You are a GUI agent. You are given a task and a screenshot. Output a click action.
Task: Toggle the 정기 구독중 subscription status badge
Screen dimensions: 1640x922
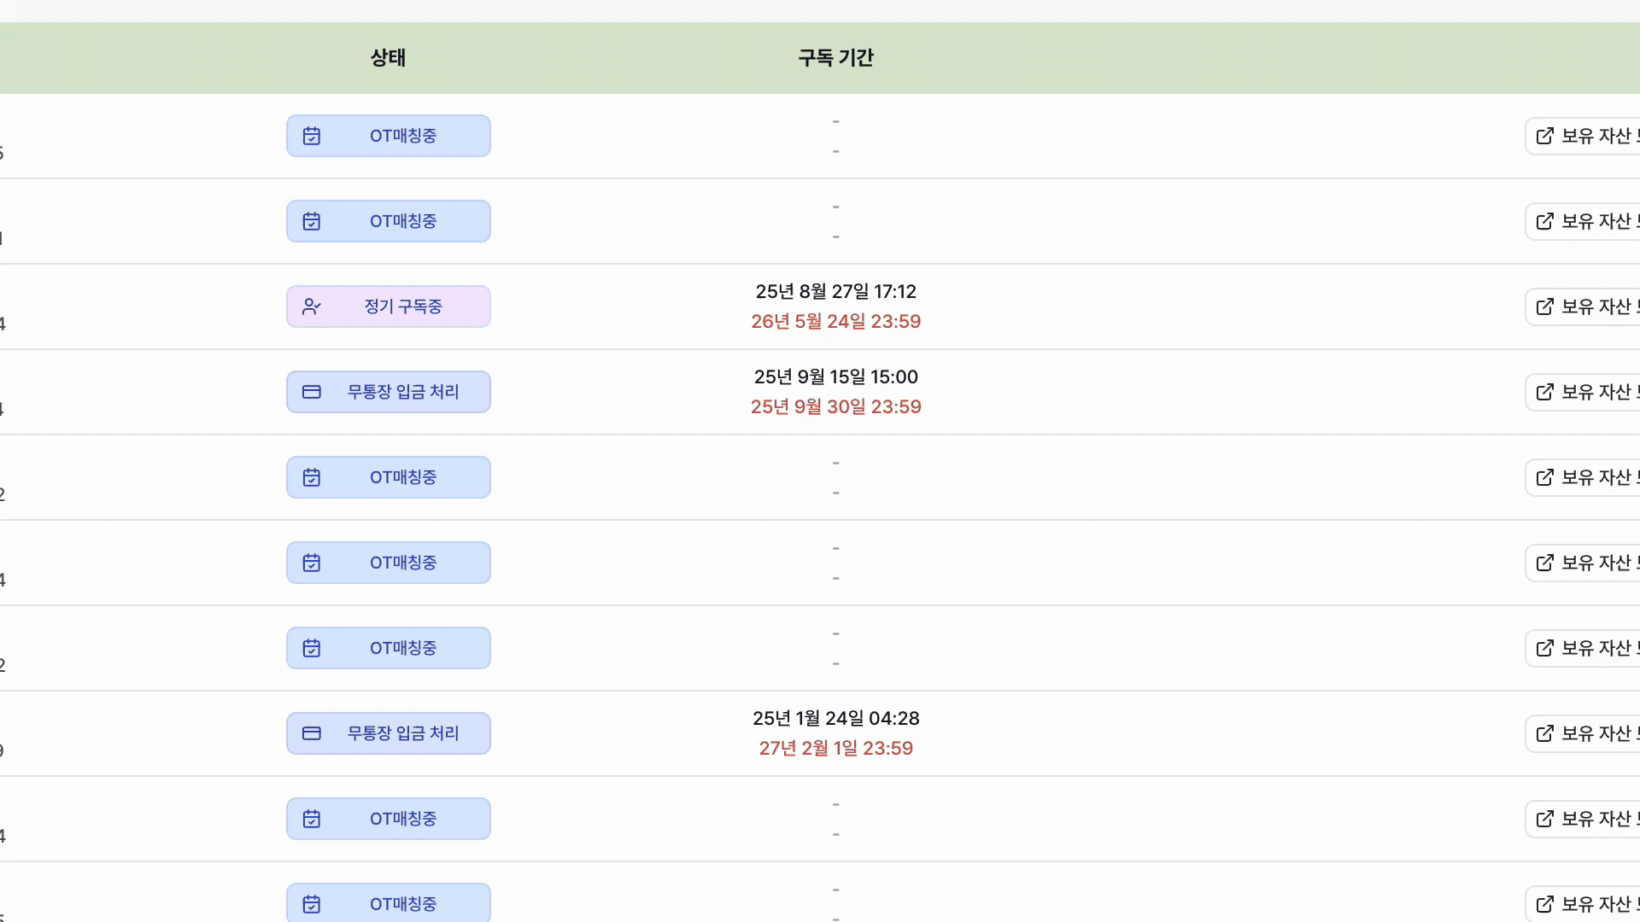pos(388,306)
